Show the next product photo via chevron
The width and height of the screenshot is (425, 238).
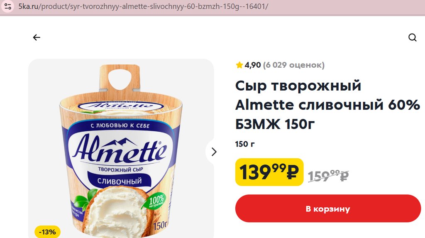[214, 152]
